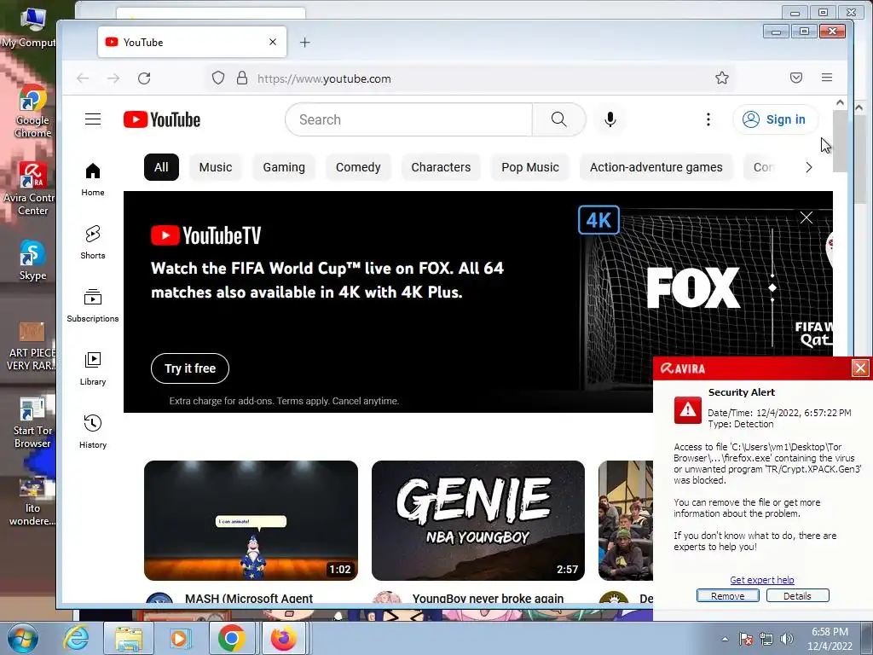This screenshot has height=655, width=873.
Task: Open Save to Pocket icon
Action: [796, 78]
